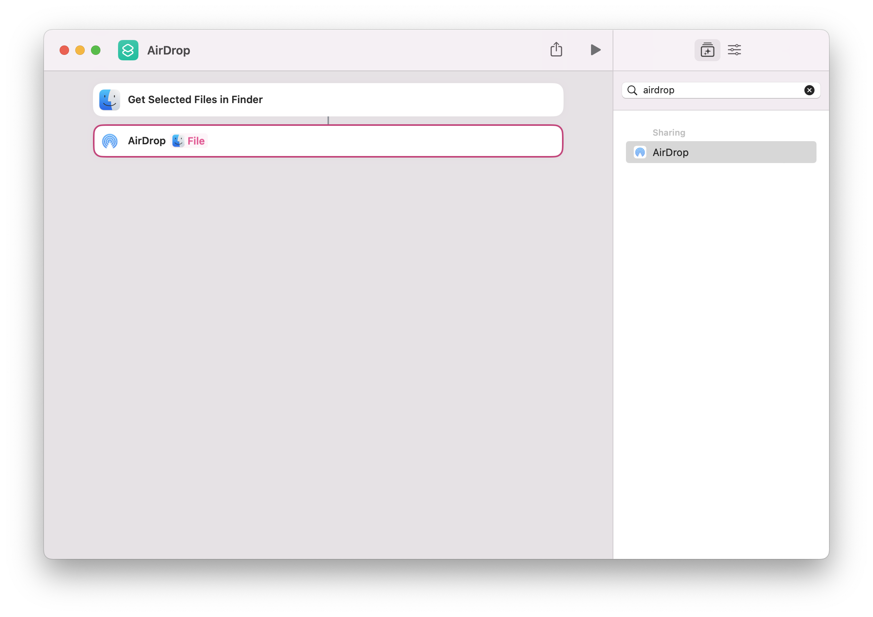Run the shortcut with the play button
The width and height of the screenshot is (873, 617).
click(x=595, y=50)
